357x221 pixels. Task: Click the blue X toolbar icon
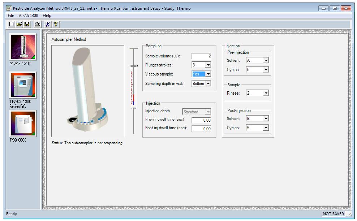47,24
